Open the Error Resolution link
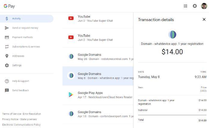Screen dimensions: 209x128 point(32,114)
